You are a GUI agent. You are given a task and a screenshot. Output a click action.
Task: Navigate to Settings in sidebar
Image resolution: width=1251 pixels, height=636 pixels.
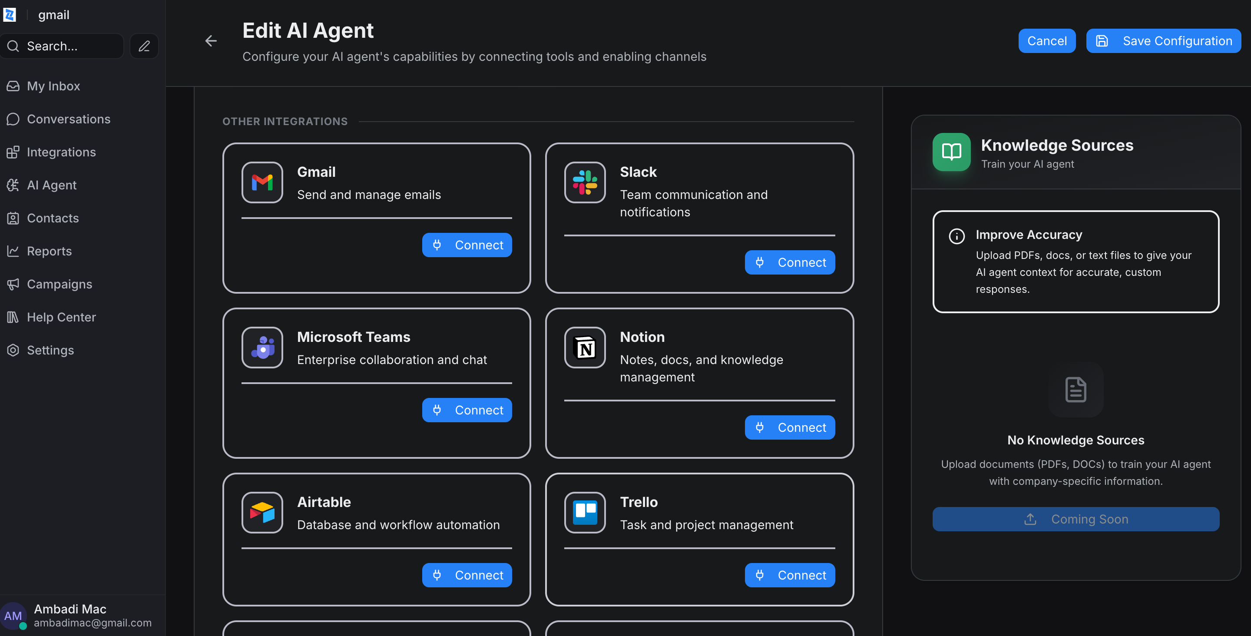pyautogui.click(x=50, y=350)
